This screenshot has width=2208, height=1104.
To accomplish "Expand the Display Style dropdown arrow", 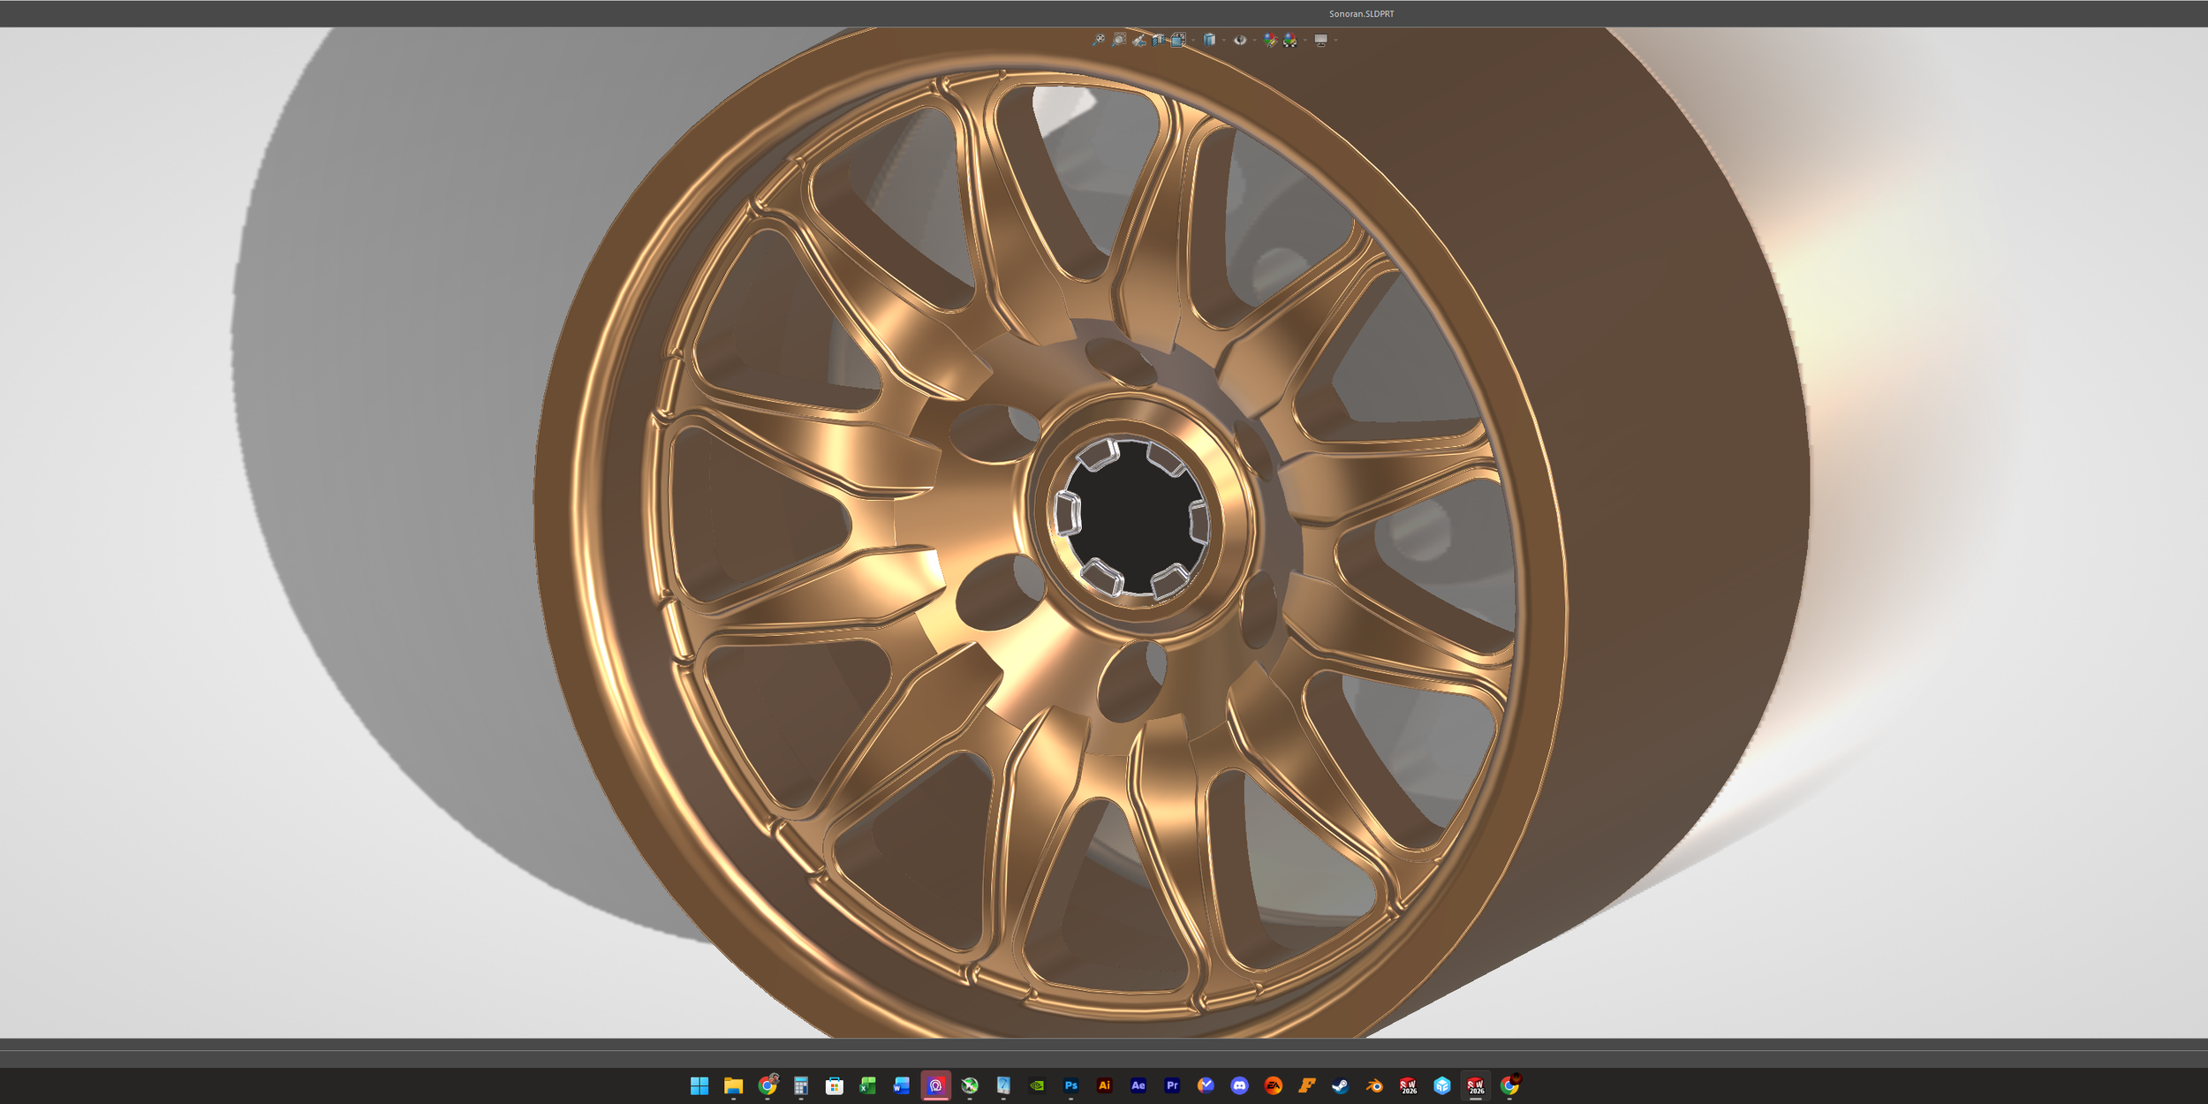I will pos(1224,40).
